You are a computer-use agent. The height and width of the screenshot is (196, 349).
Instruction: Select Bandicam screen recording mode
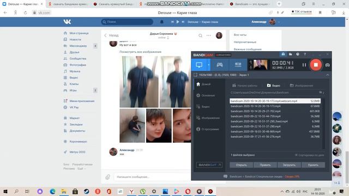(x=199, y=65)
